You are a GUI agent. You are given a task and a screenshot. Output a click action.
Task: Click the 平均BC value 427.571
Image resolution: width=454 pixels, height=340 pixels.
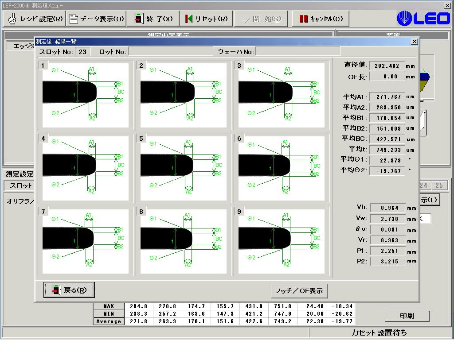tap(387, 139)
